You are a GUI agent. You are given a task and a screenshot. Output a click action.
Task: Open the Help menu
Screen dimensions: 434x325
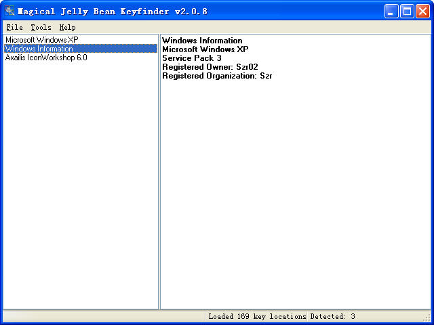click(67, 27)
